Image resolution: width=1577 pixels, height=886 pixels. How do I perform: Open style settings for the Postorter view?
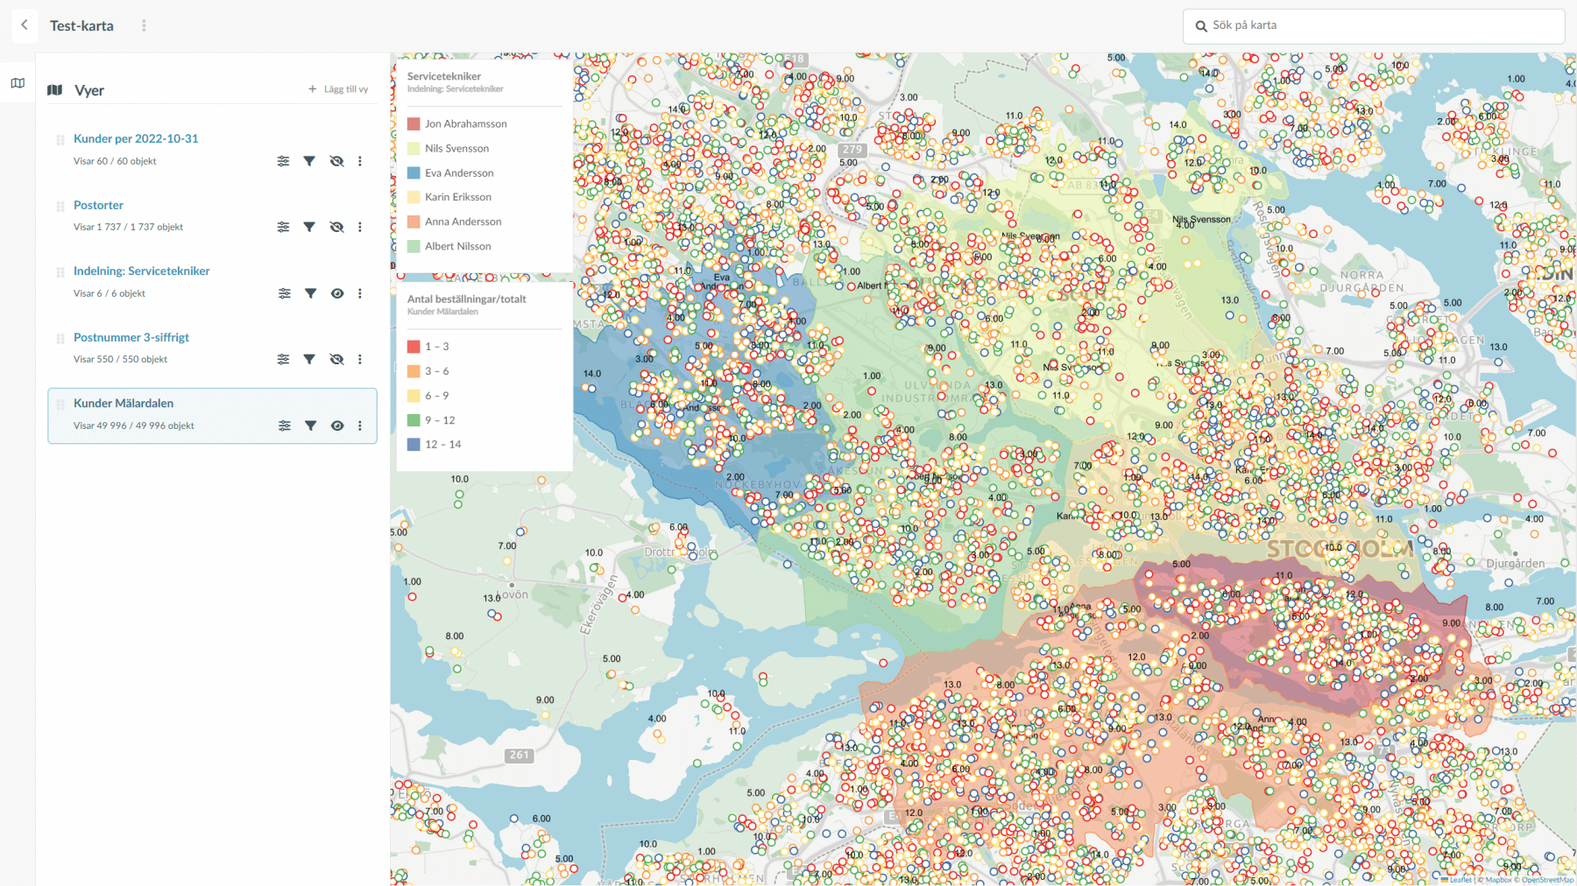pyautogui.click(x=283, y=227)
